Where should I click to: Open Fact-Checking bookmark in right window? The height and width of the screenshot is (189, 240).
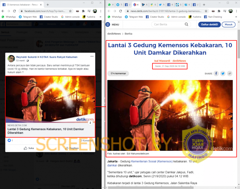pos(213,17)
